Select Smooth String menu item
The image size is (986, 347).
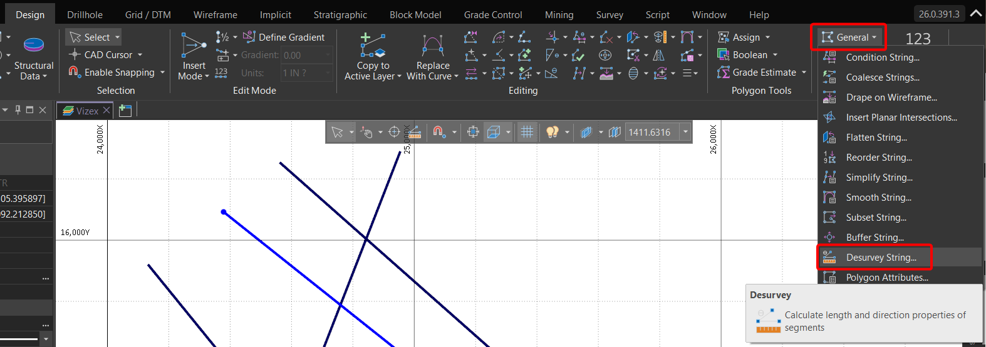coord(900,198)
